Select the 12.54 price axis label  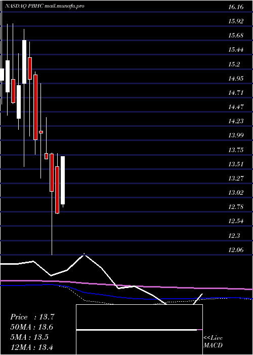[236, 221]
